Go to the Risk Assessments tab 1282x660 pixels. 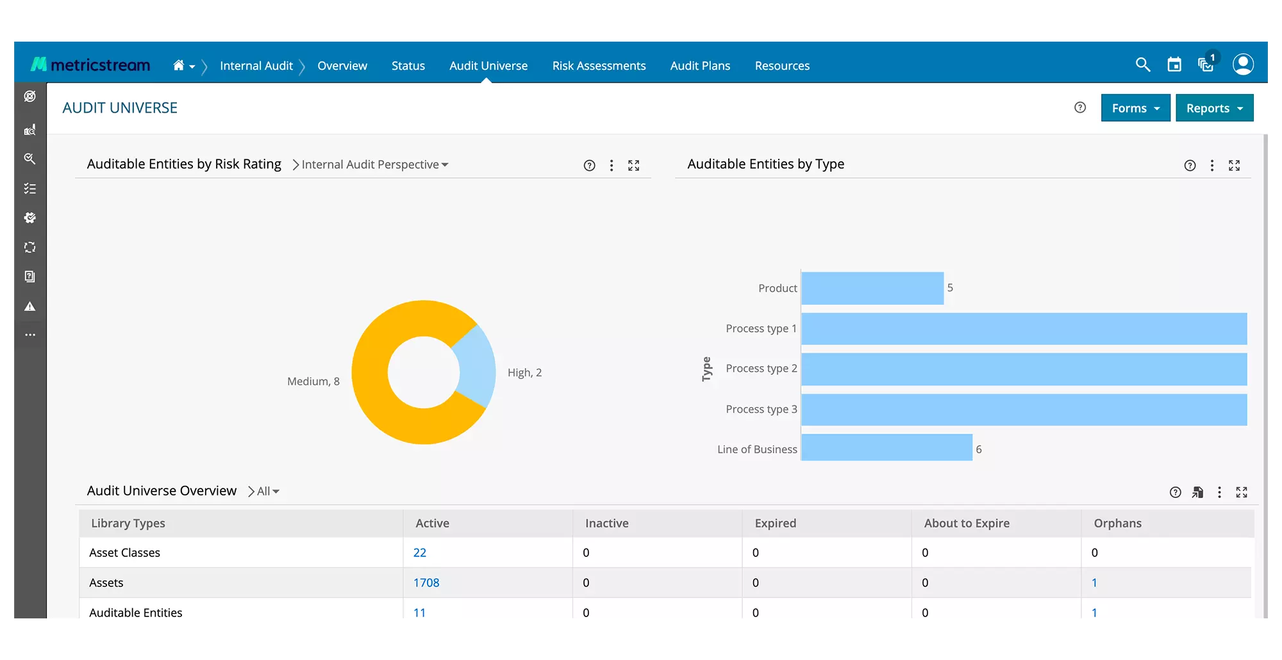pos(599,65)
